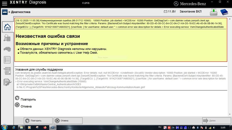Select the Home icon in sidebar

(x=7, y=27)
